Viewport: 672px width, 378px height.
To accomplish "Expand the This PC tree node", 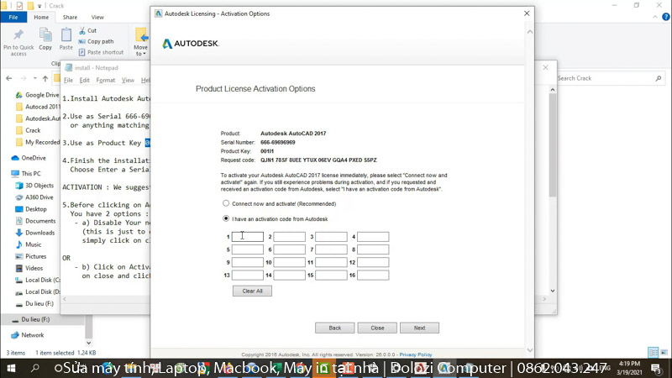I will [x=6, y=173].
